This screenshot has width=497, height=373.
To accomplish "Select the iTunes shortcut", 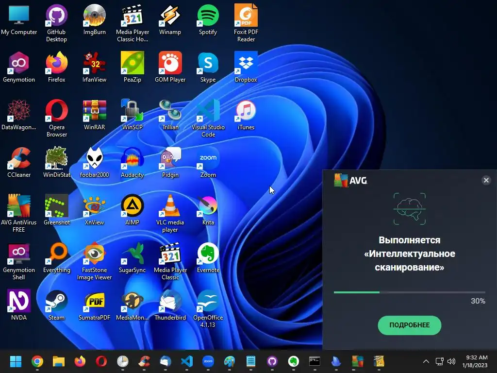I will pyautogui.click(x=246, y=115).
